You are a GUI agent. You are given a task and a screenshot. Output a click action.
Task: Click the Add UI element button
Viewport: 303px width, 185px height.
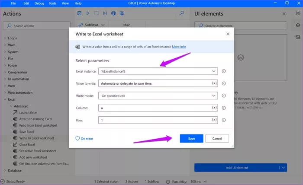pyautogui.click(x=237, y=168)
